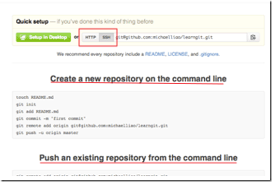The width and height of the screenshot is (272, 182).
Task: Click the desktop icon inside Setup in Desktop
Action: [x=23, y=37]
